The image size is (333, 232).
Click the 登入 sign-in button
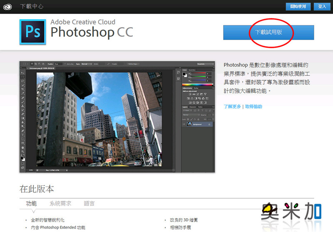point(322,7)
